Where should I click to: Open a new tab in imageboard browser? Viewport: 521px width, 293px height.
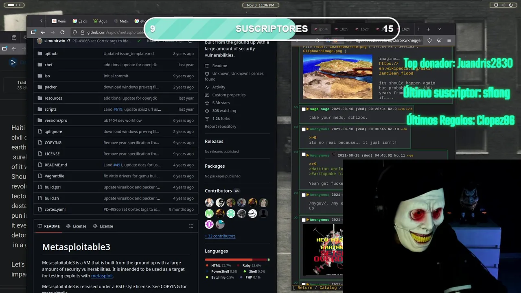click(x=428, y=29)
